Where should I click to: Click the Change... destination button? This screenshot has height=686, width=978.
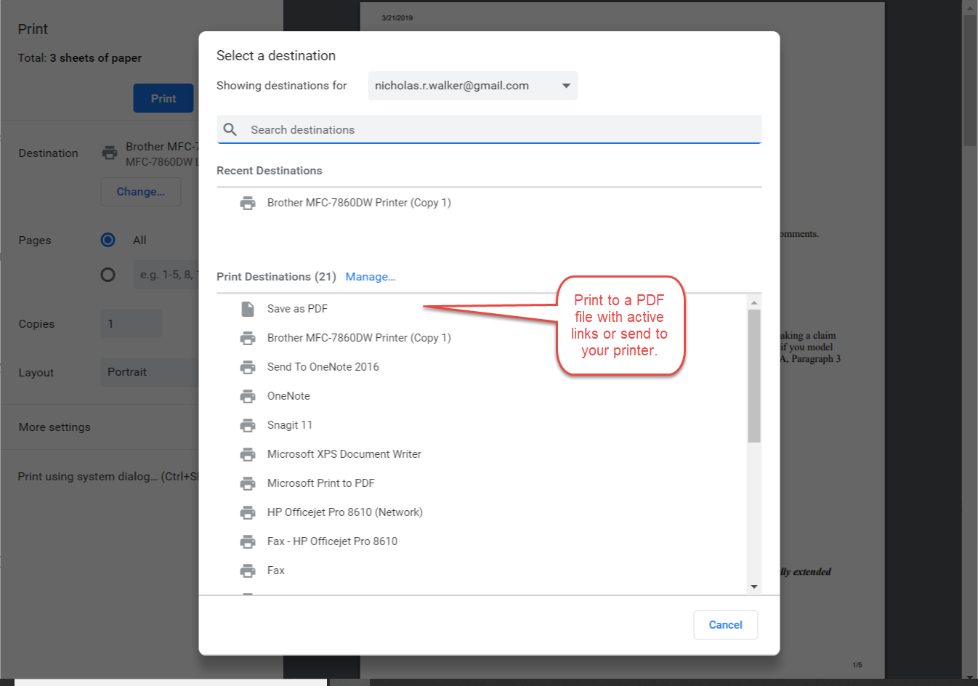point(140,192)
